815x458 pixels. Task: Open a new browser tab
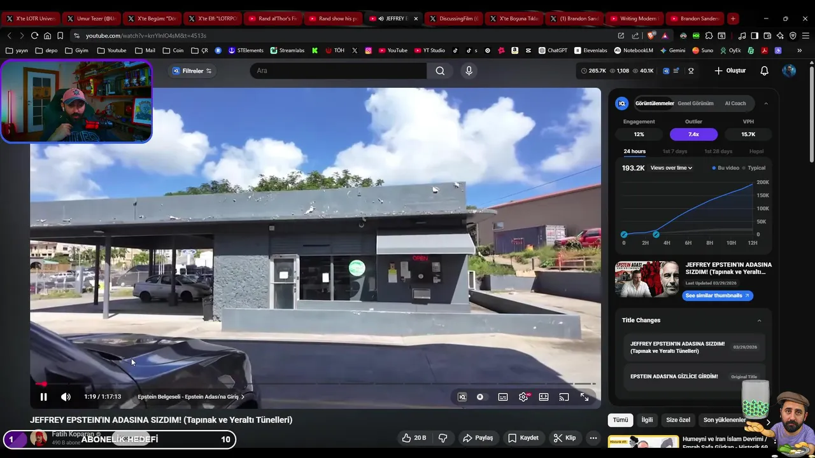tap(733, 18)
